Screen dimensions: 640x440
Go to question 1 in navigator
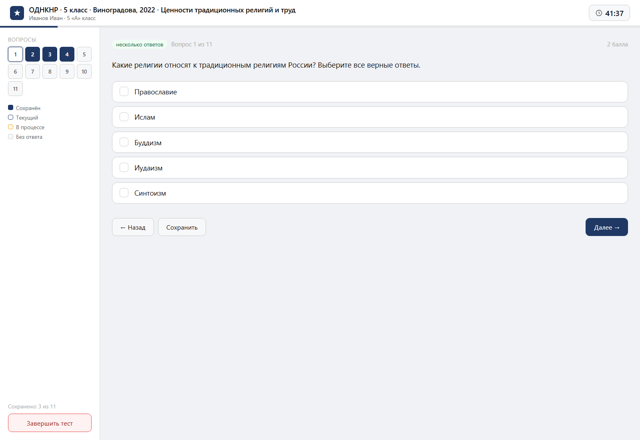(x=15, y=54)
